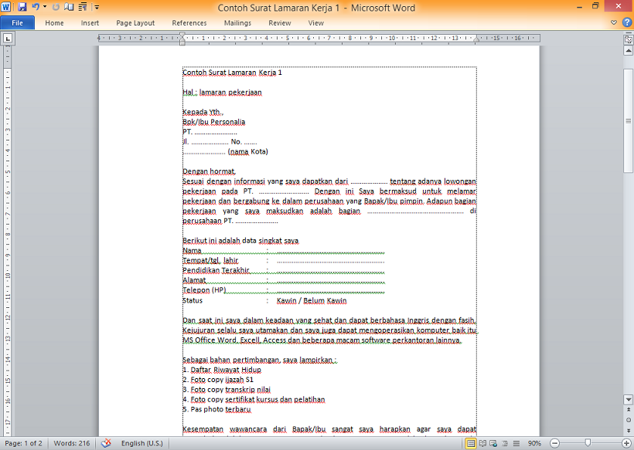Save the document using Quick Access Save icon
The height and width of the screenshot is (450, 634).
coord(22,7)
